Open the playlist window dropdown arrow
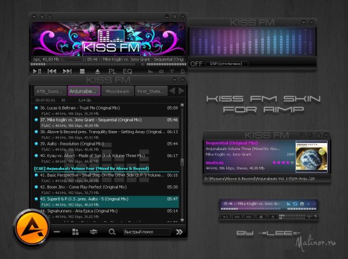The width and height of the screenshot is (348, 259). coord(175,79)
